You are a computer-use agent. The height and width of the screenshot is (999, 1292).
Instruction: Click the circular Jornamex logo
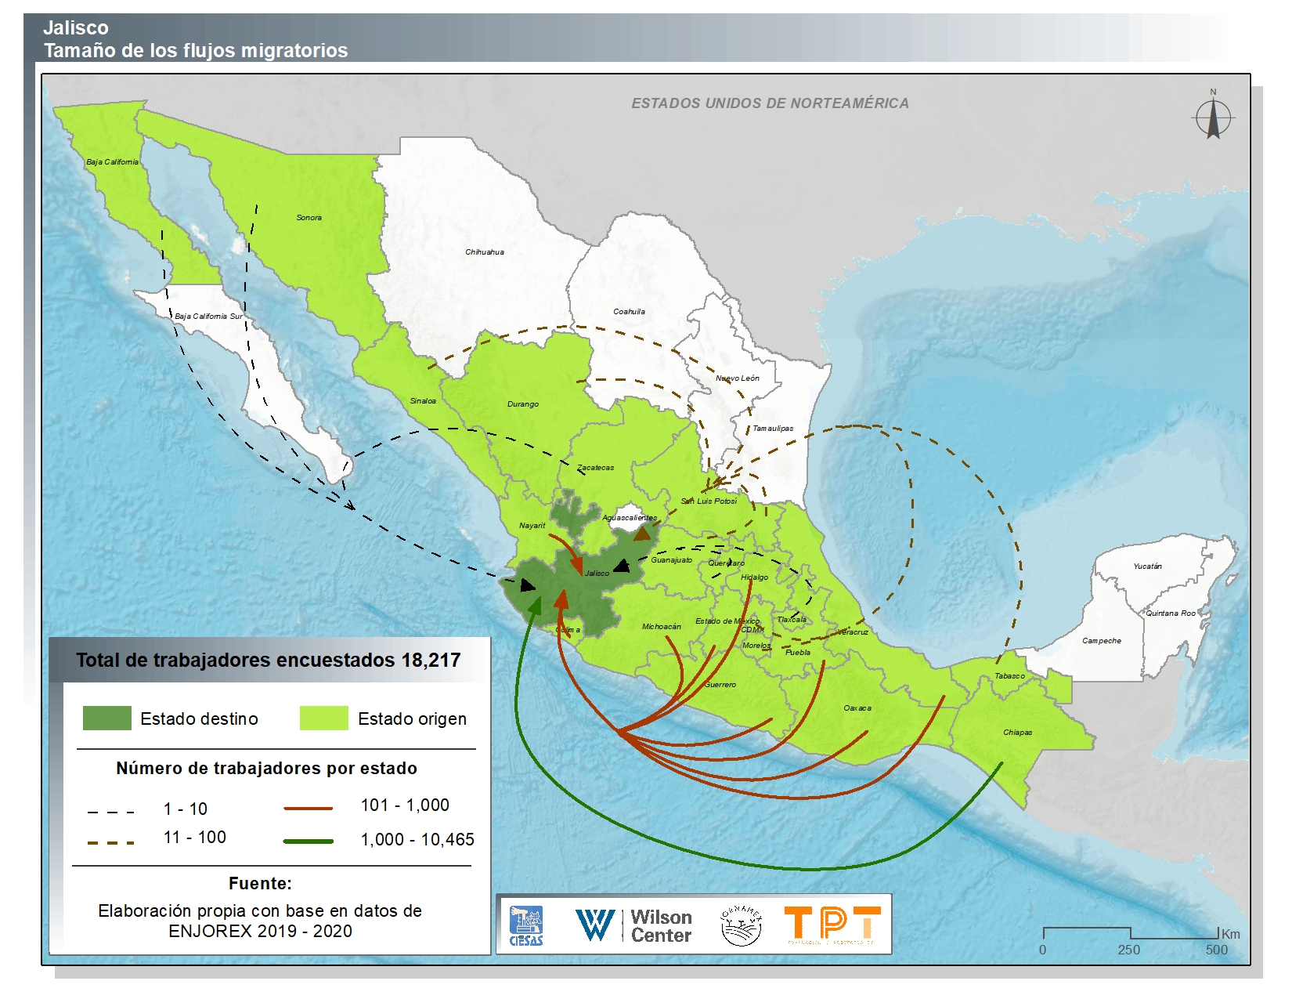pos(740,925)
